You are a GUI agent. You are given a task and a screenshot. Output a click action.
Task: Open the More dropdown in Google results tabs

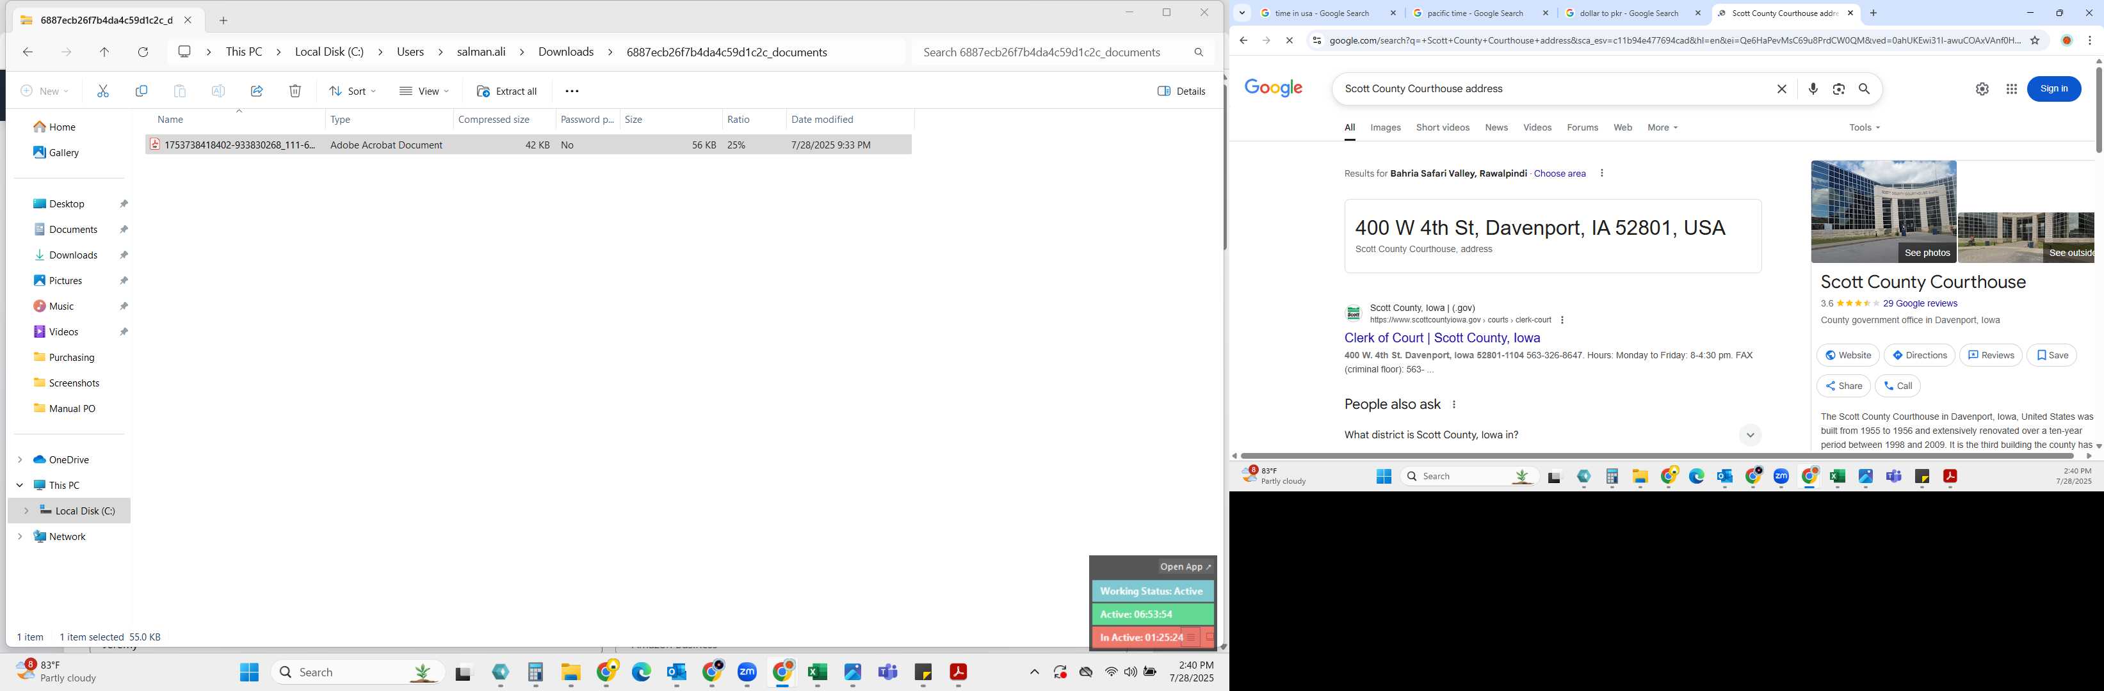click(x=1662, y=127)
